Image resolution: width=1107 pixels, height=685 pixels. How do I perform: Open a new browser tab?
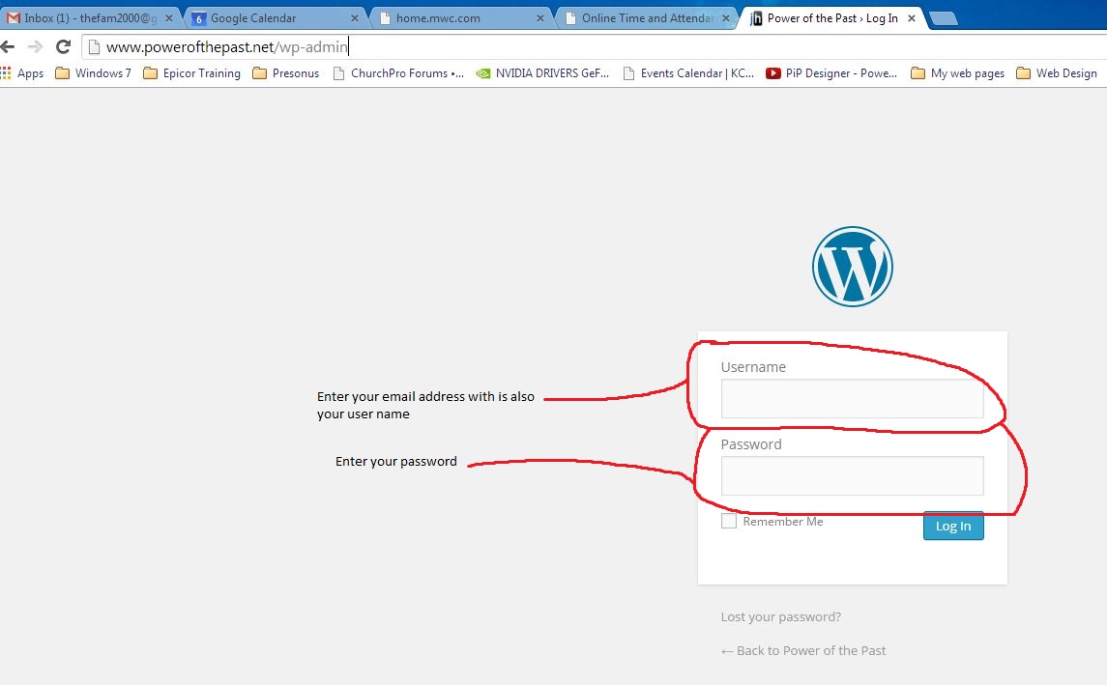pyautogui.click(x=944, y=19)
